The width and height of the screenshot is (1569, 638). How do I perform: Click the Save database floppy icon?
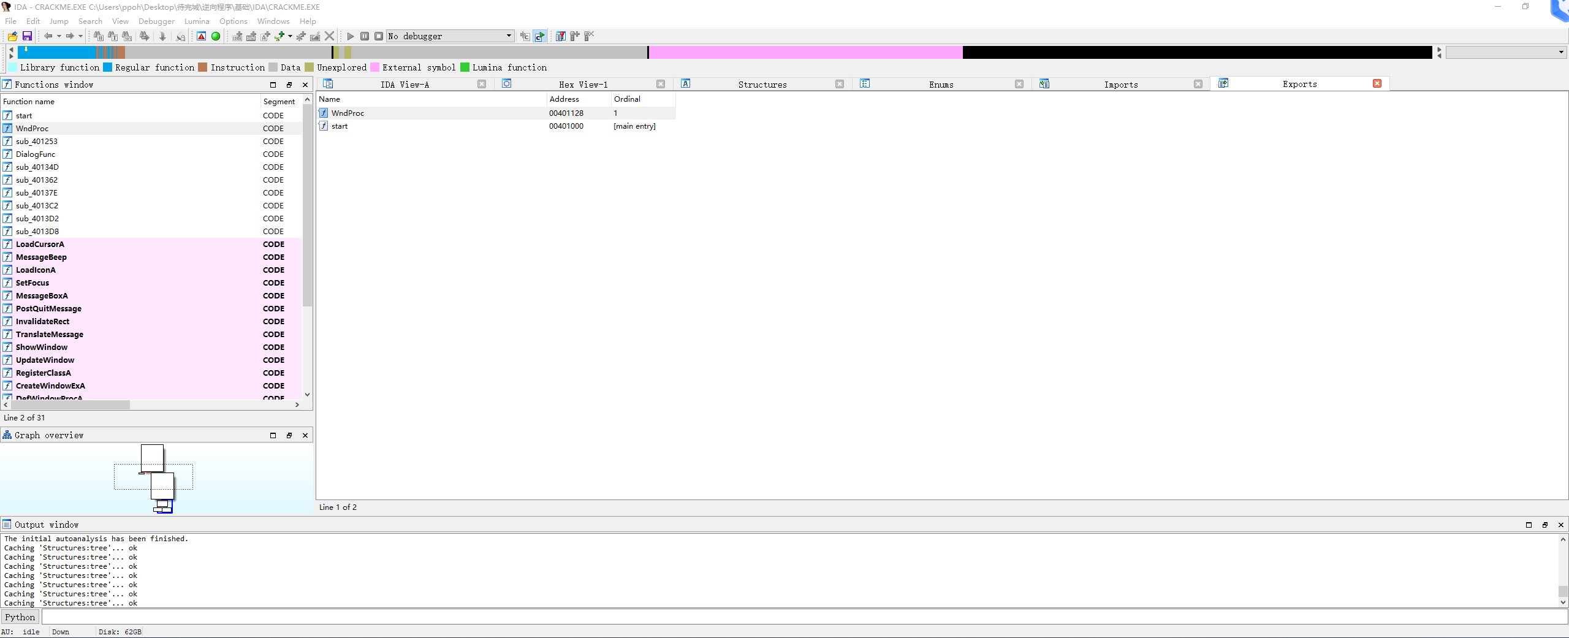(x=27, y=36)
